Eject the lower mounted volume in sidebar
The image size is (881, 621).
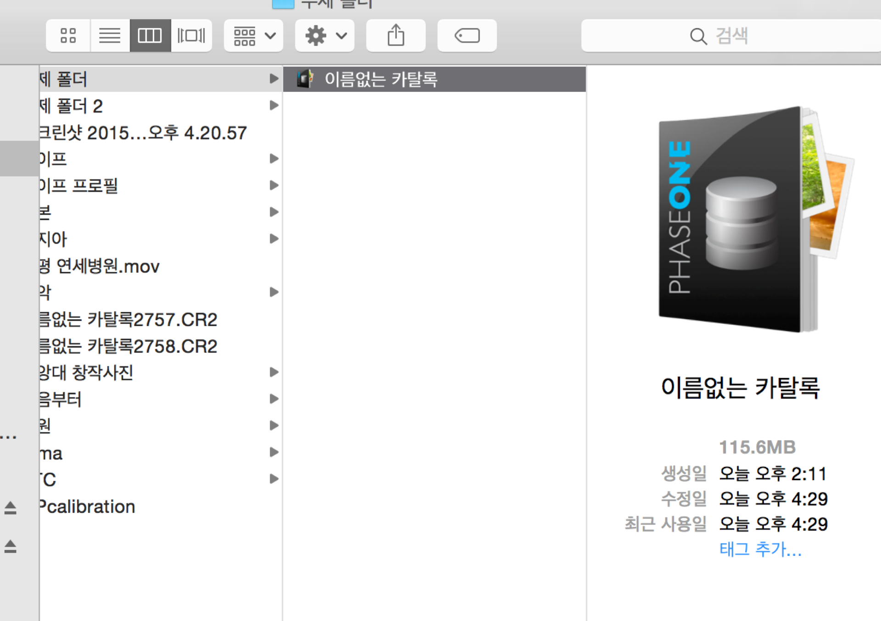pyautogui.click(x=11, y=546)
